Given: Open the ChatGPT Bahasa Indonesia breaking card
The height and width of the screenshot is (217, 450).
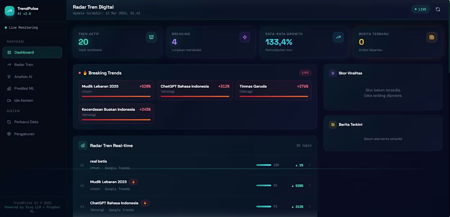Looking at the screenshot, I should (195, 90).
